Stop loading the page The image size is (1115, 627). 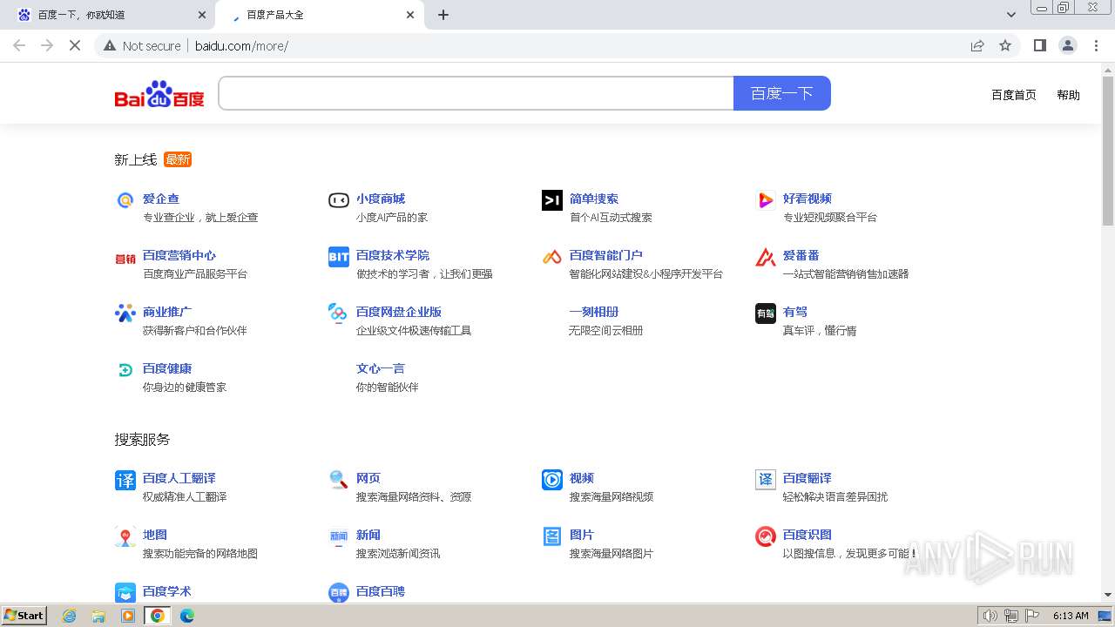[75, 45]
